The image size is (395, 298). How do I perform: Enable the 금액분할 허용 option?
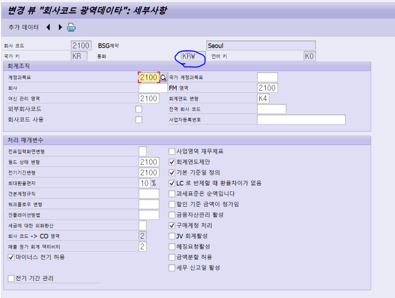pyautogui.click(x=171, y=257)
